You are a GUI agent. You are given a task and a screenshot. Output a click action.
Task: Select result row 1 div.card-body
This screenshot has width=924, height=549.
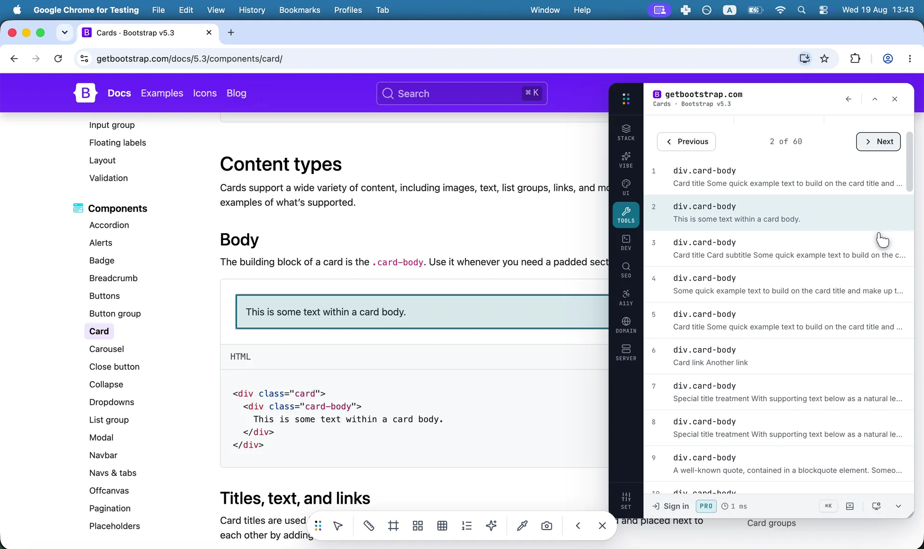pyautogui.click(x=775, y=177)
